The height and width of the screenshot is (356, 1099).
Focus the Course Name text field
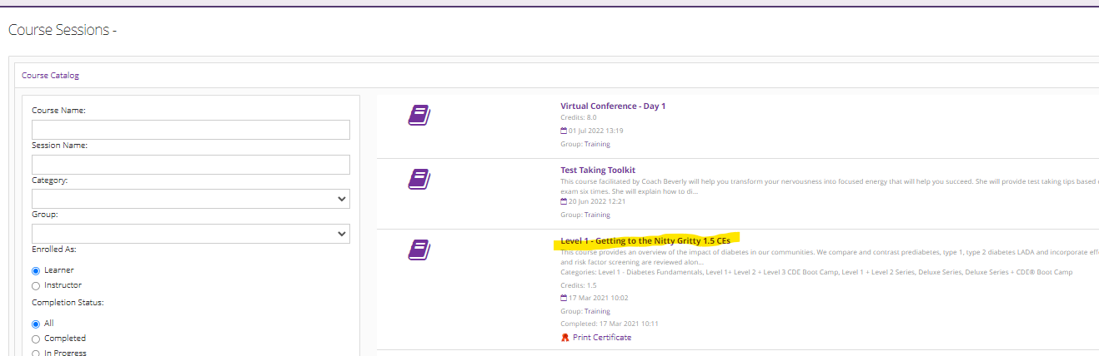tap(190, 130)
